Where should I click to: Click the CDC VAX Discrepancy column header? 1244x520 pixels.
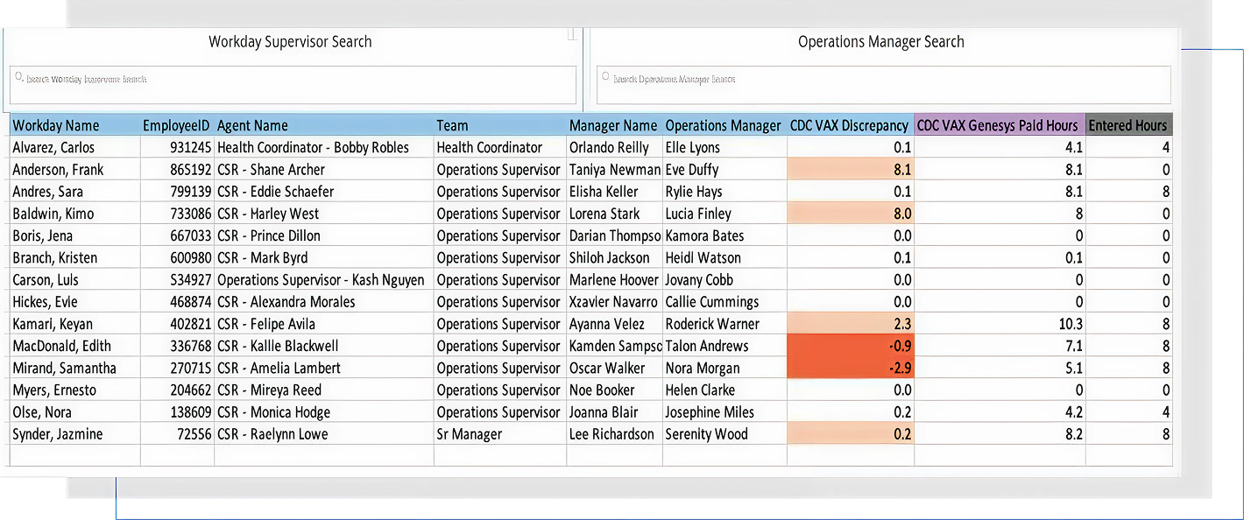(x=851, y=125)
